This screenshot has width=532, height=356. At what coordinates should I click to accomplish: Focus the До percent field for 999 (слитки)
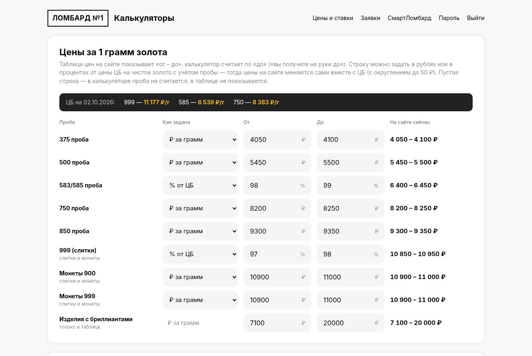[x=350, y=254]
